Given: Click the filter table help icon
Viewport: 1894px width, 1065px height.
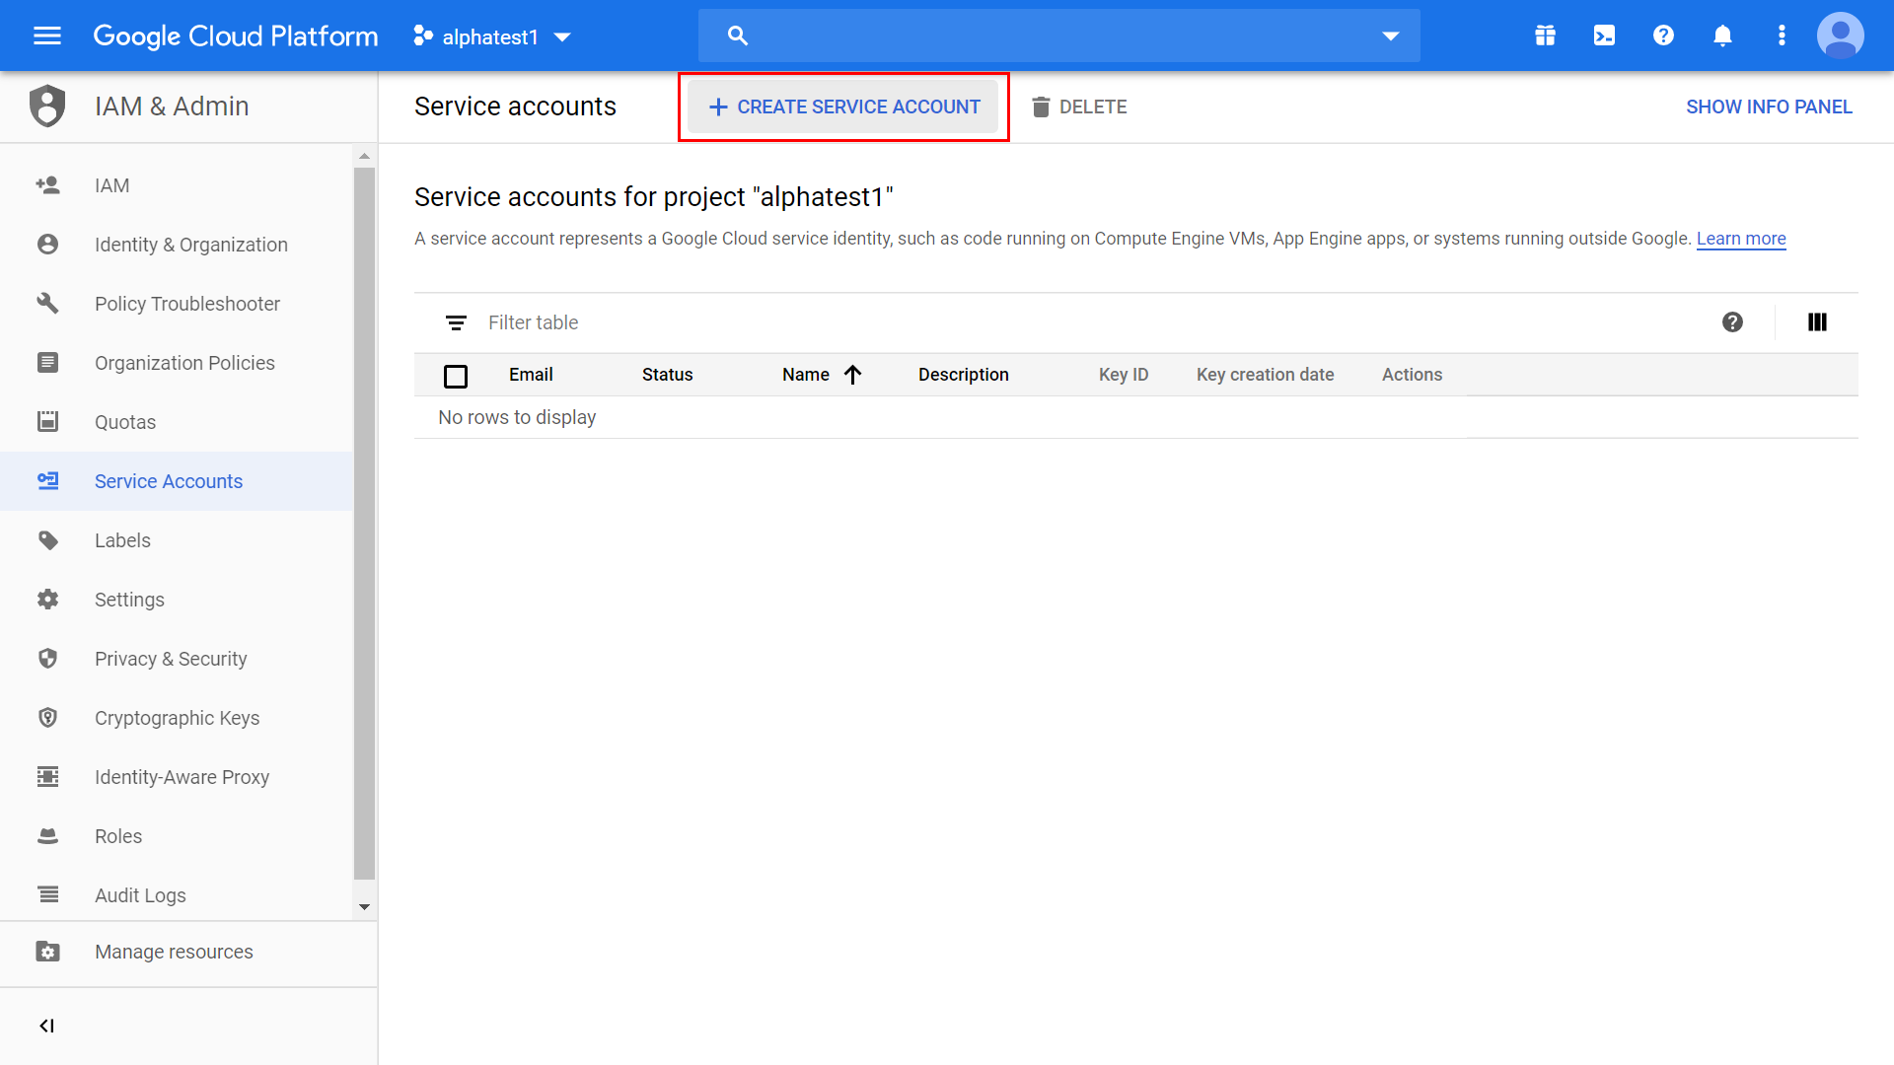Looking at the screenshot, I should point(1732,322).
